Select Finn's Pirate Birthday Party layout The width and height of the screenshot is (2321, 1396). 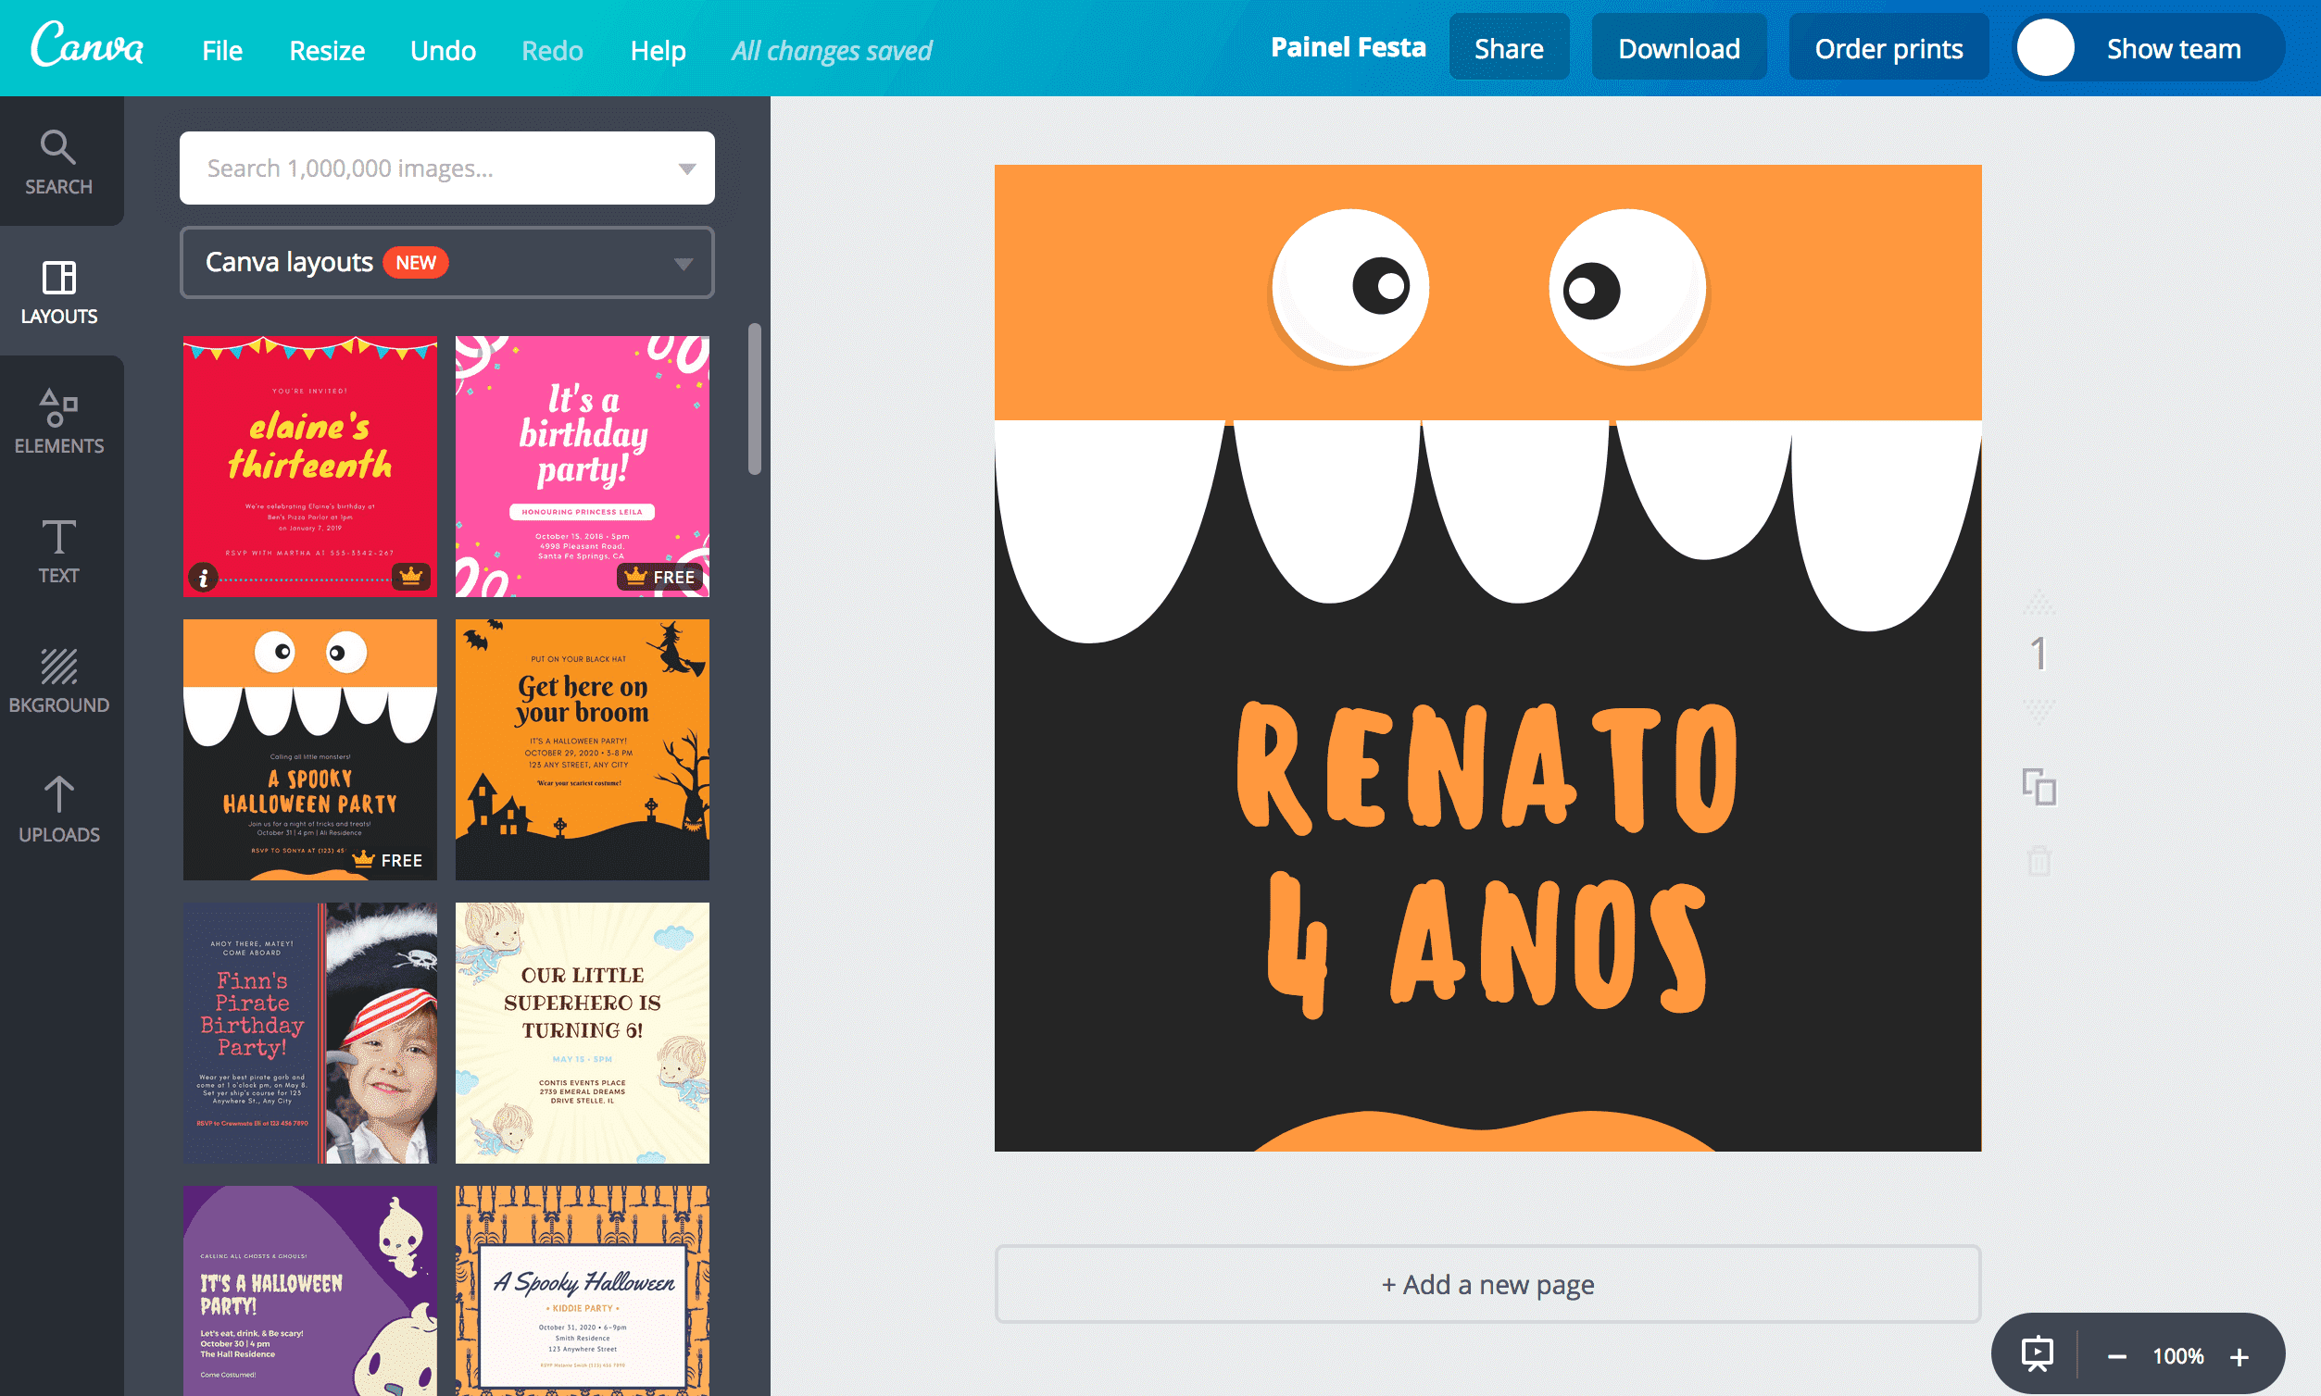(x=309, y=1033)
